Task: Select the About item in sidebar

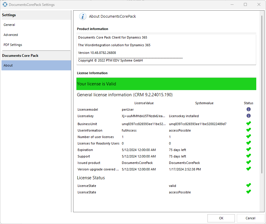Action: [36, 65]
